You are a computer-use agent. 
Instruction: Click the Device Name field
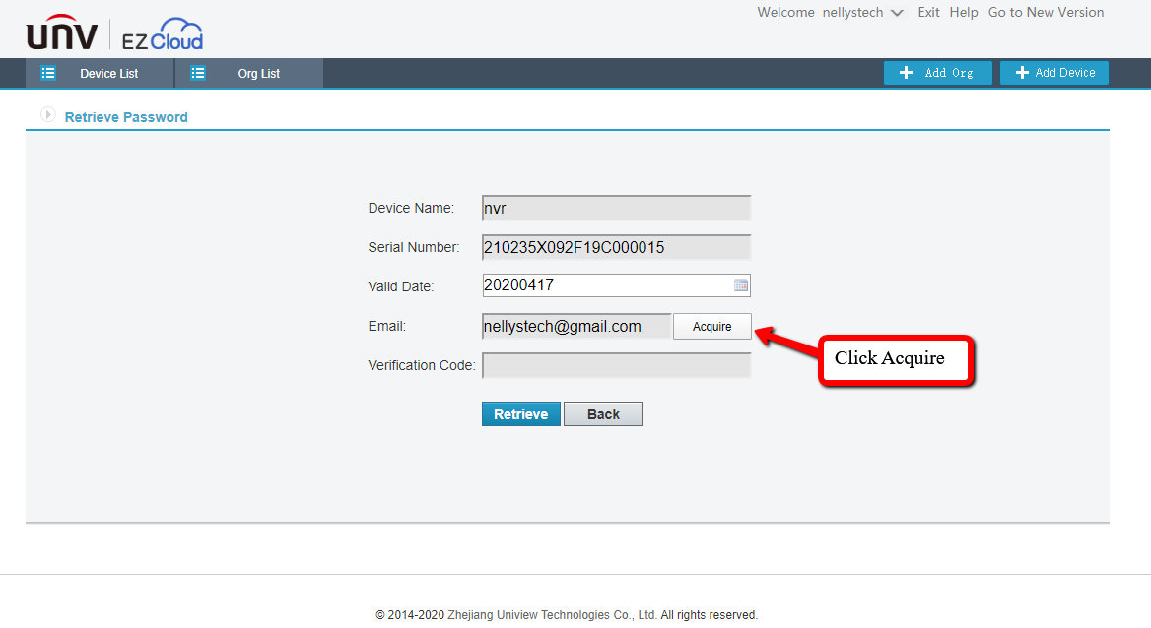pos(616,208)
